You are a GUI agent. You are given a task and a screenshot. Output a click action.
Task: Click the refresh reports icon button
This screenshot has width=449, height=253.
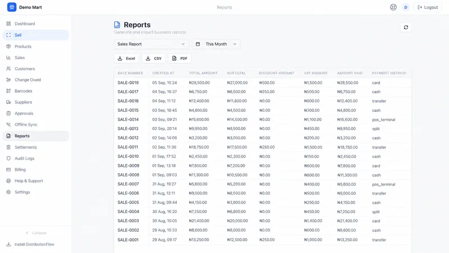[x=406, y=27]
